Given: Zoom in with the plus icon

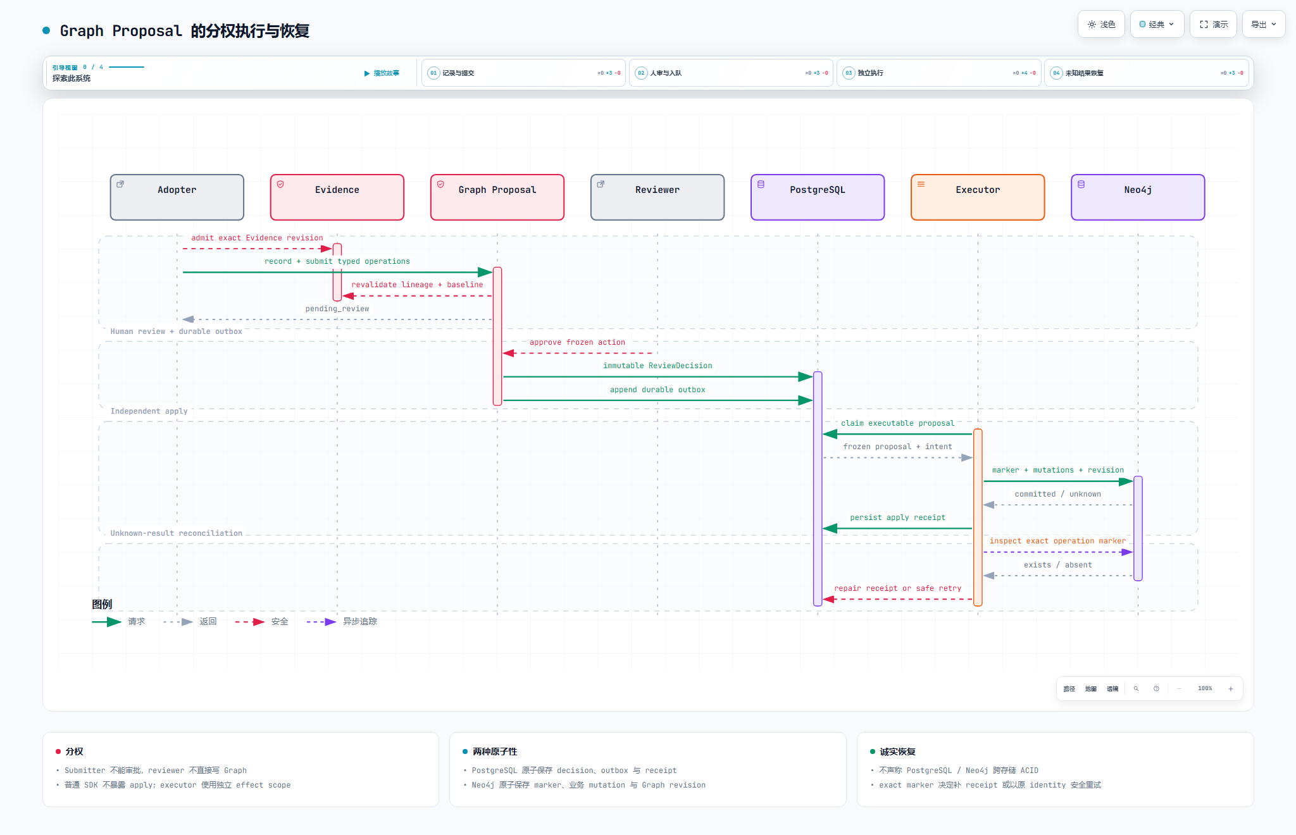Looking at the screenshot, I should click(1231, 689).
